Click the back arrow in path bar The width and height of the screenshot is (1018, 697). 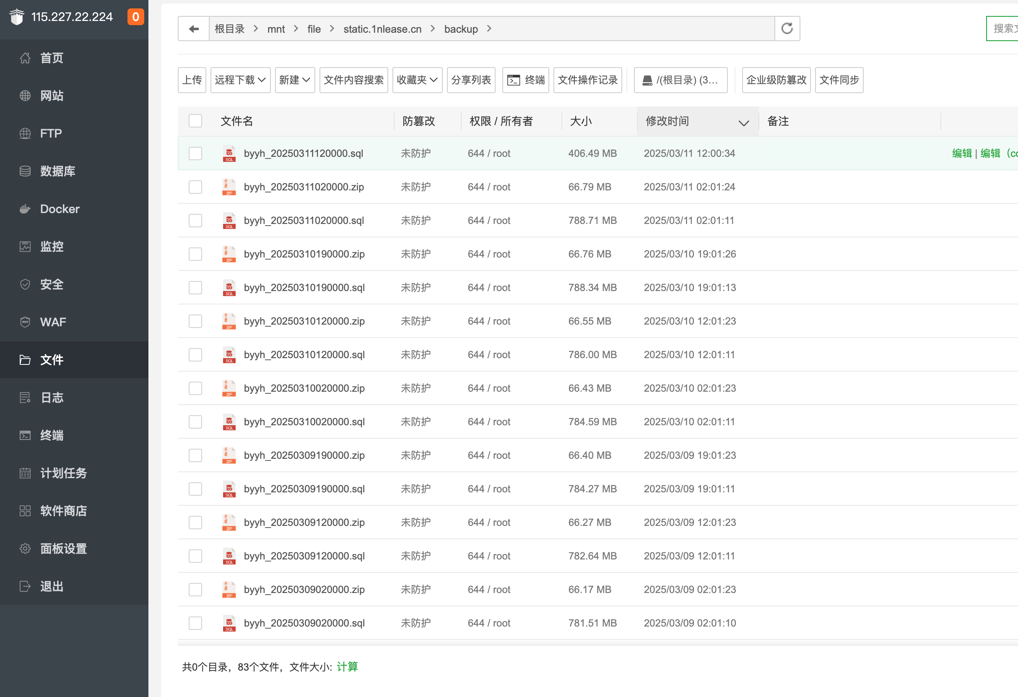click(194, 29)
